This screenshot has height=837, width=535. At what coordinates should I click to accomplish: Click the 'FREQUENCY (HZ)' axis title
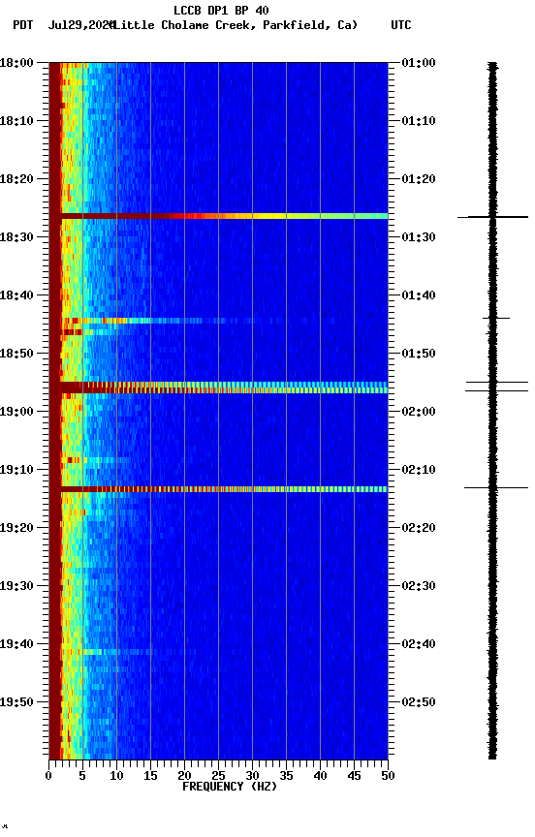230,788
